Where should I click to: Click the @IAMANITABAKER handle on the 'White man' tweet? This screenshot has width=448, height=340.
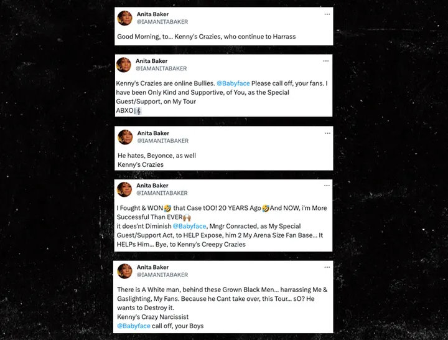tap(162, 275)
